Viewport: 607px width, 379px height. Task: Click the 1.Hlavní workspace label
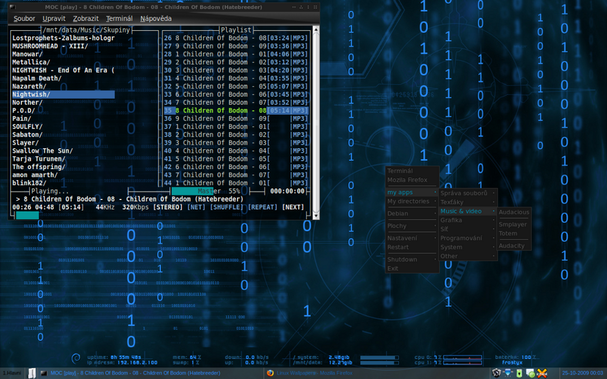(x=12, y=373)
